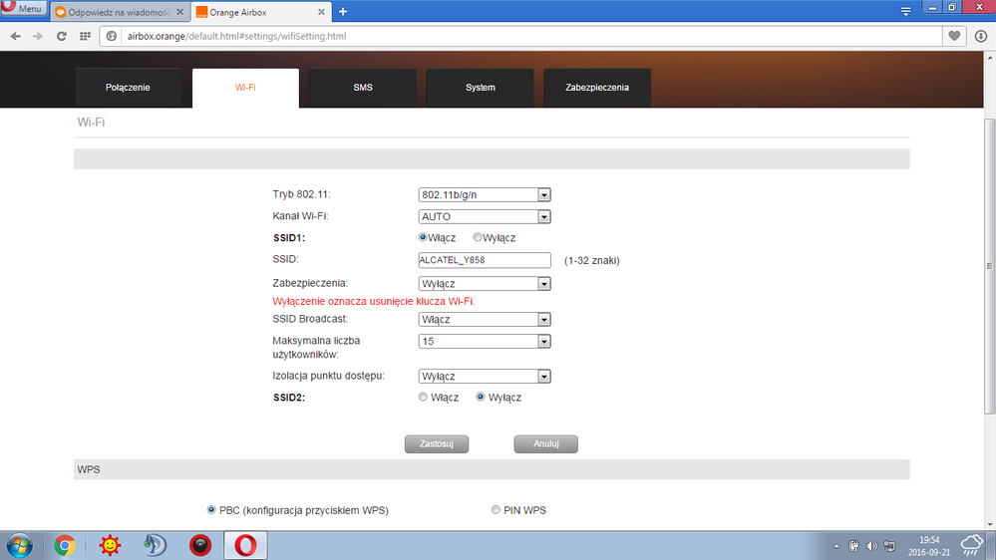Click the heart bookmark icon in address bar
The width and height of the screenshot is (996, 560).
coord(954,36)
